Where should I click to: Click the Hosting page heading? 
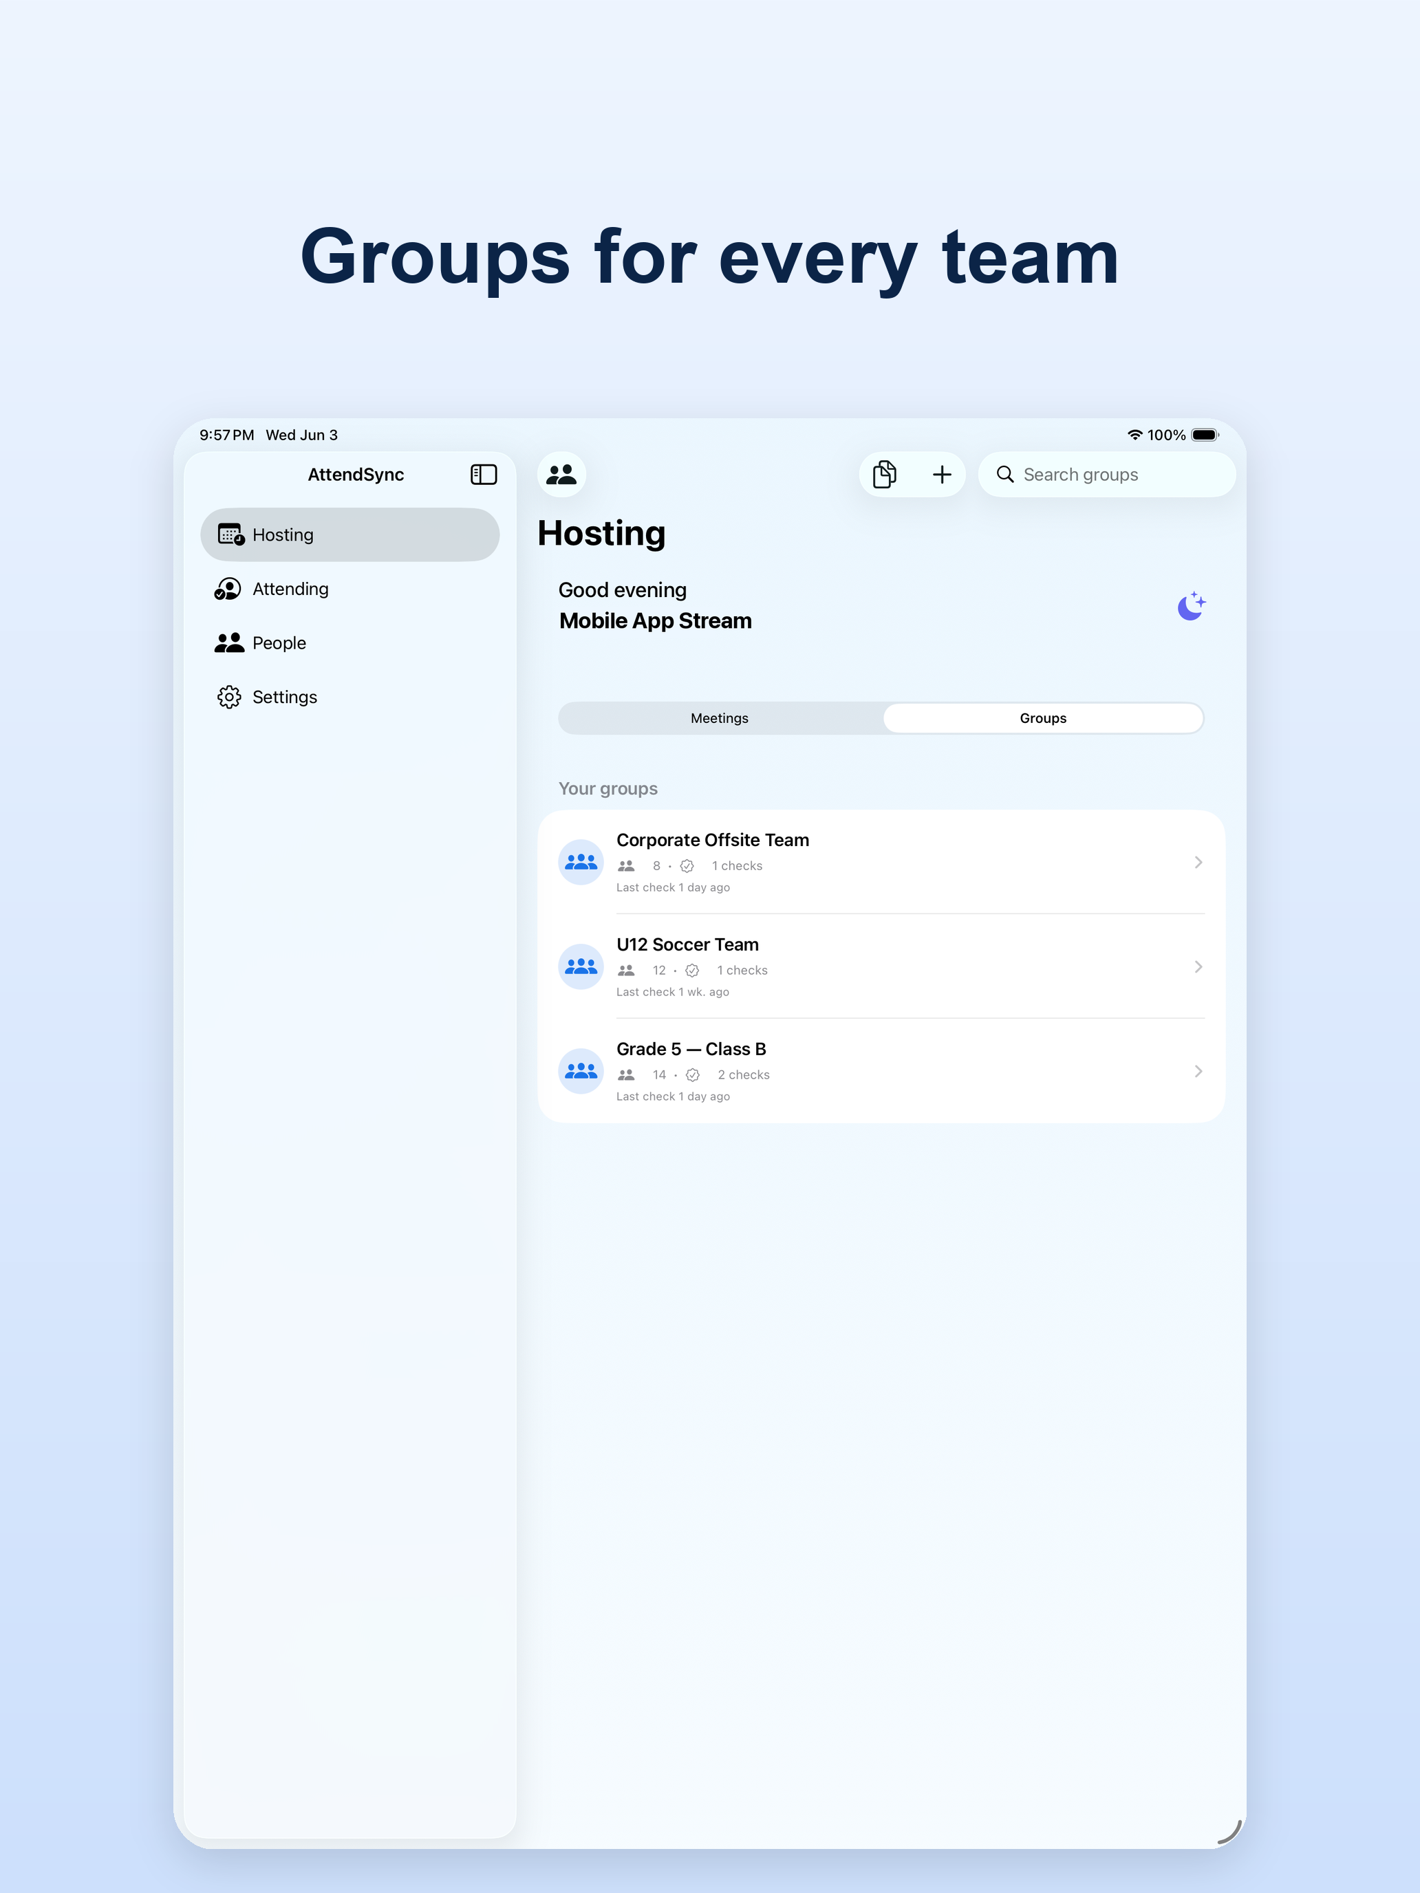(602, 533)
